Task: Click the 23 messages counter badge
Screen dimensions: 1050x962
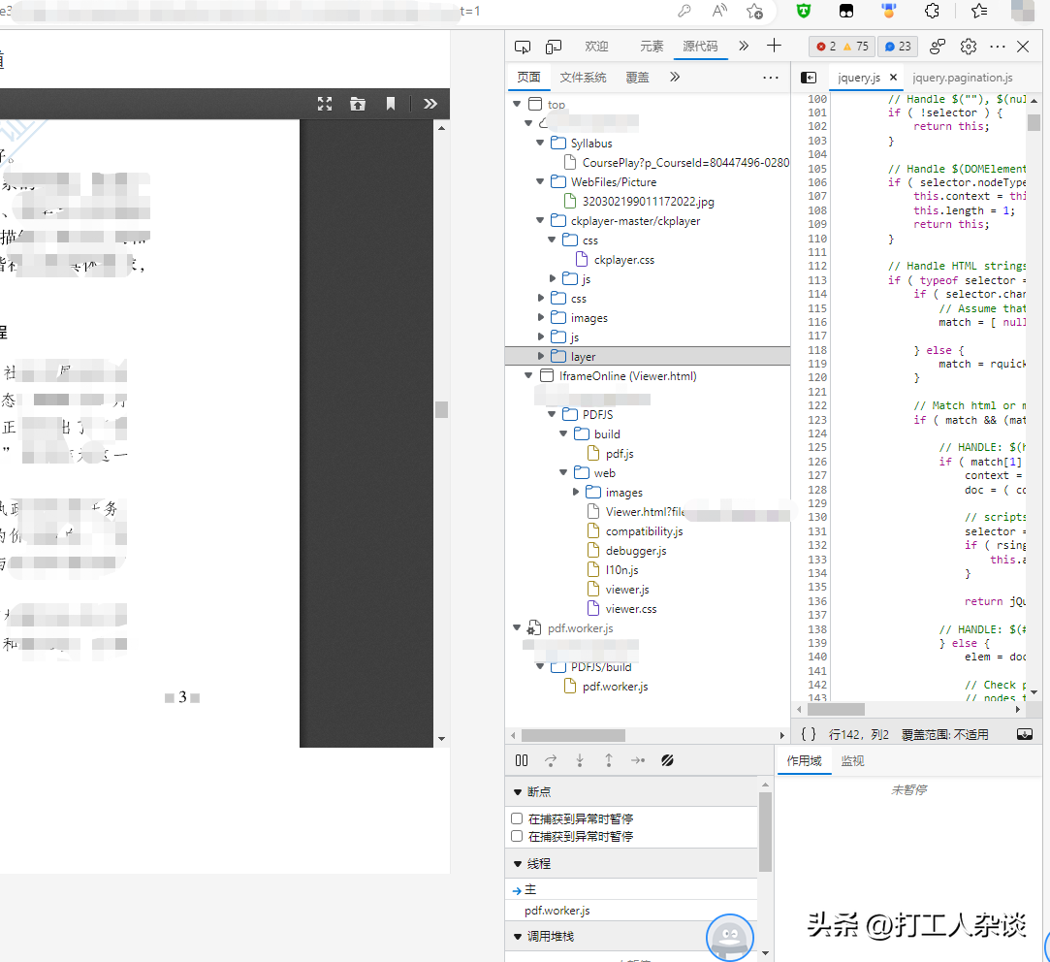Action: (898, 47)
